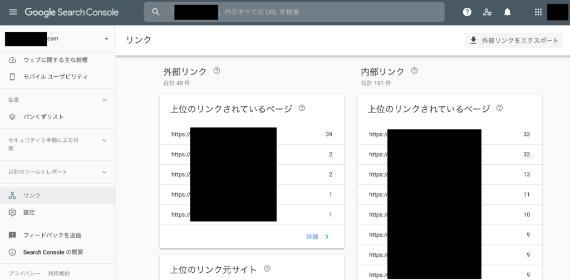
Task: Collapse the 拡張 sidebar section
Action: pyautogui.click(x=104, y=100)
